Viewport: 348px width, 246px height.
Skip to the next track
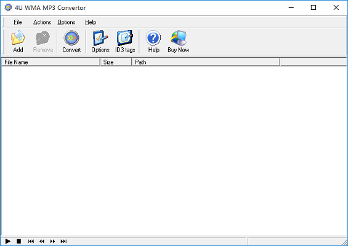(x=63, y=241)
